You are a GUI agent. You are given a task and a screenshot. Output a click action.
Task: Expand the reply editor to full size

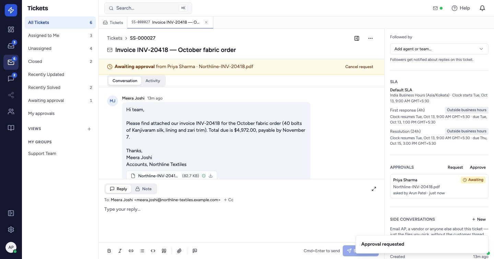point(374,189)
